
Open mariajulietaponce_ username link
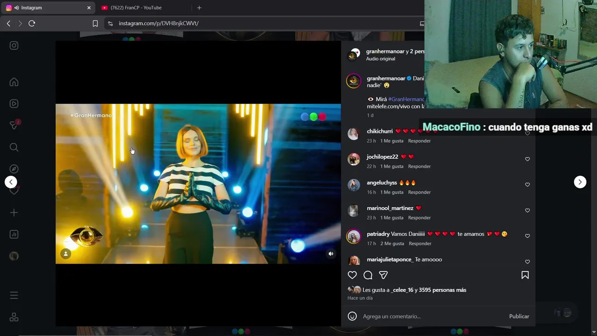(x=390, y=259)
